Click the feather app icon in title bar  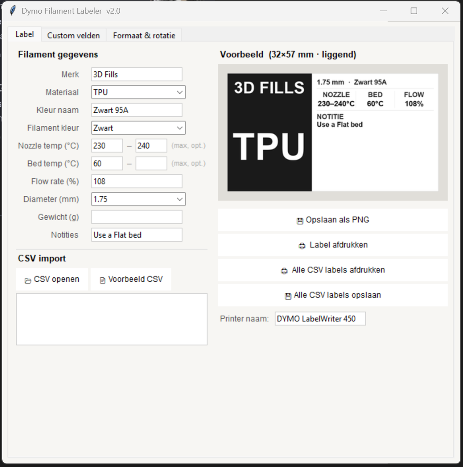[12, 11]
